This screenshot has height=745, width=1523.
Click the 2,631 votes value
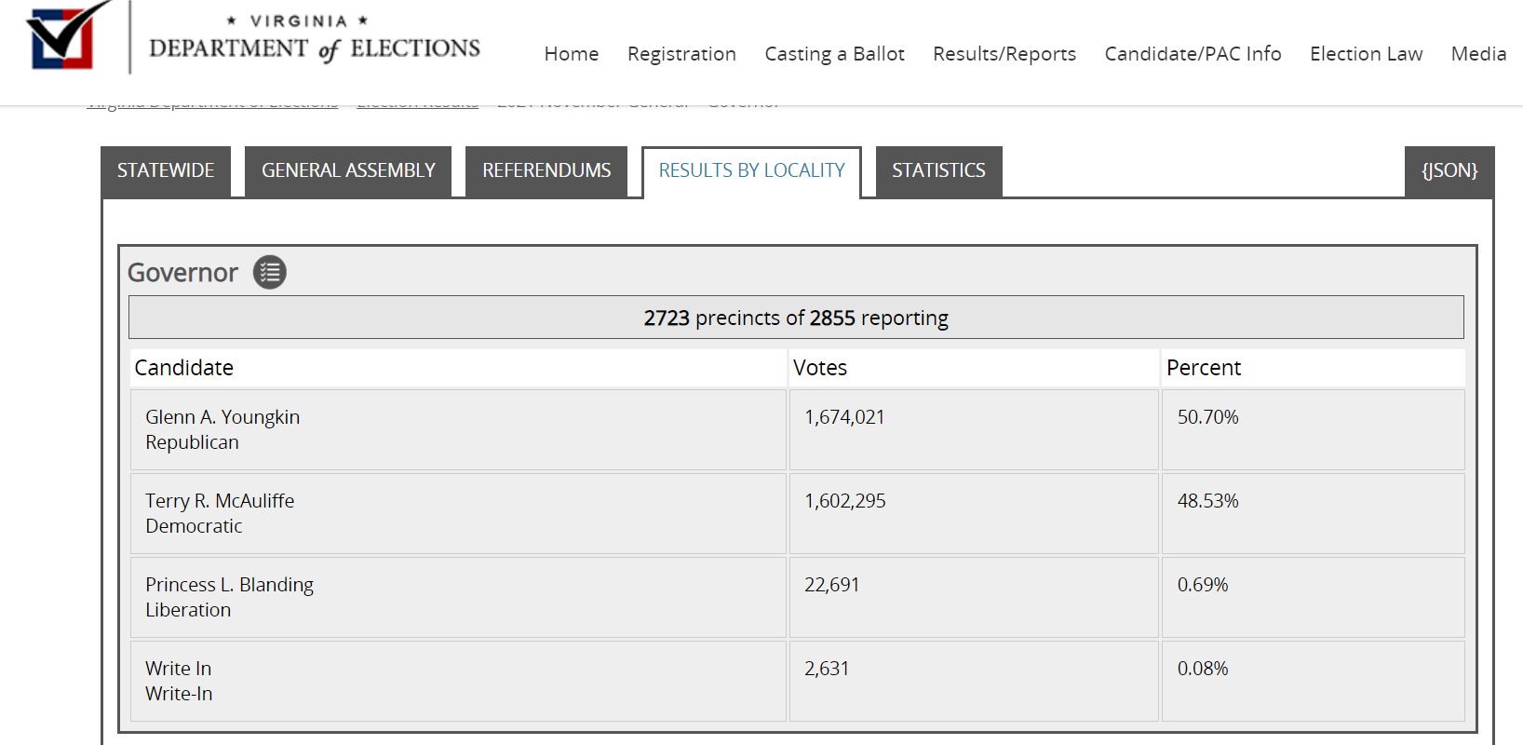(827, 669)
